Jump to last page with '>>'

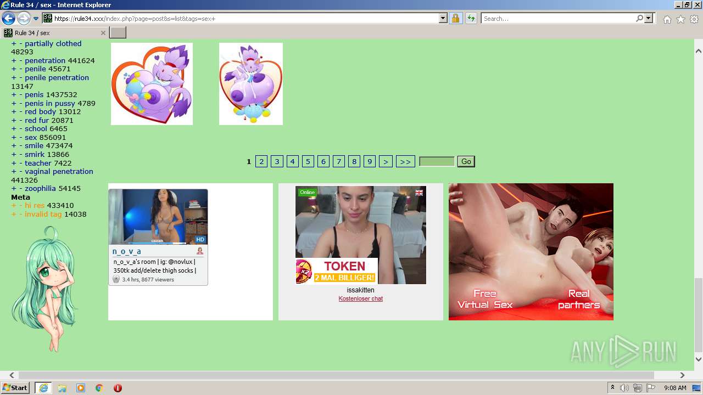coord(405,161)
